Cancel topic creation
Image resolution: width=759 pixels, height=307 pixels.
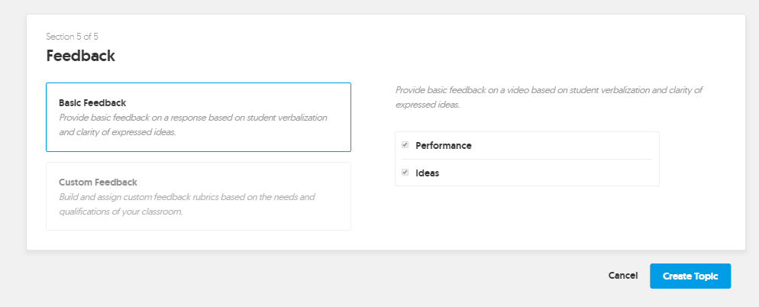(x=622, y=276)
